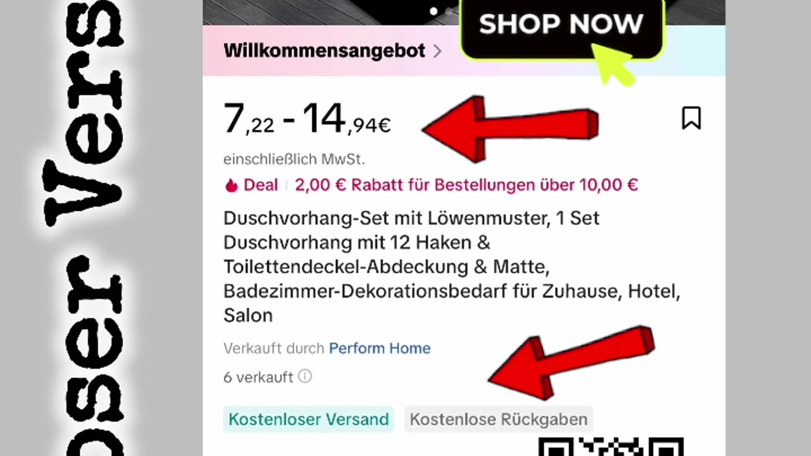Click the einschließlich MwSt. note
Screen dimensions: 811x456
294,159
